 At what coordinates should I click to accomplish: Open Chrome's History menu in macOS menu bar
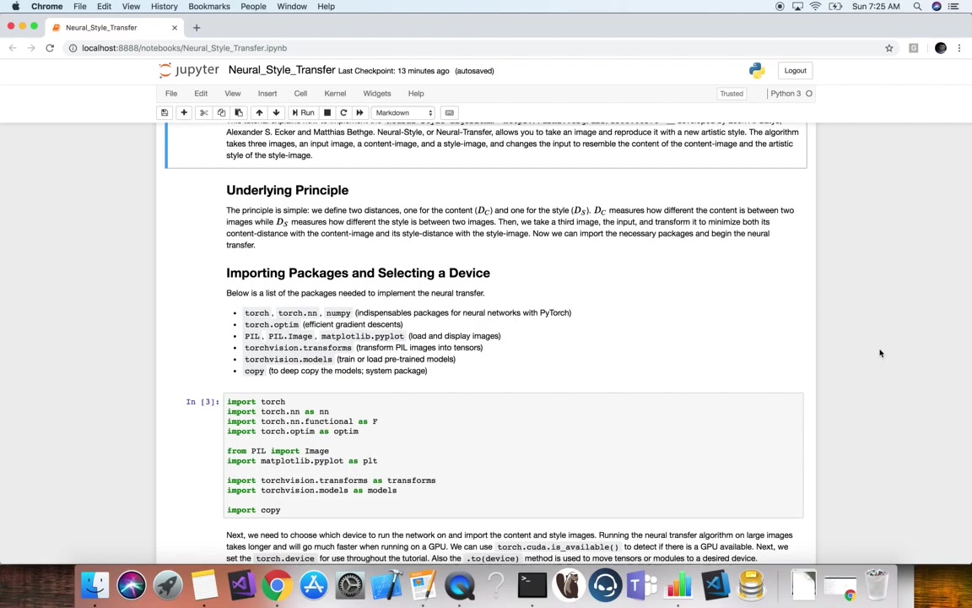pyautogui.click(x=165, y=6)
